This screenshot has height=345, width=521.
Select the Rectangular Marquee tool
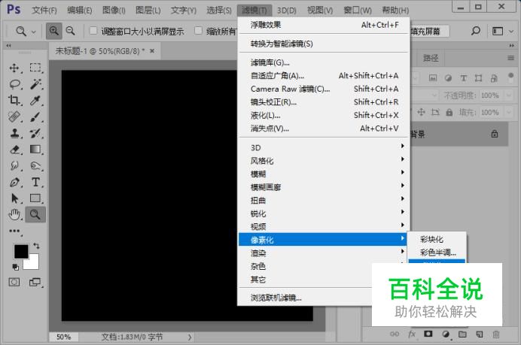point(35,68)
